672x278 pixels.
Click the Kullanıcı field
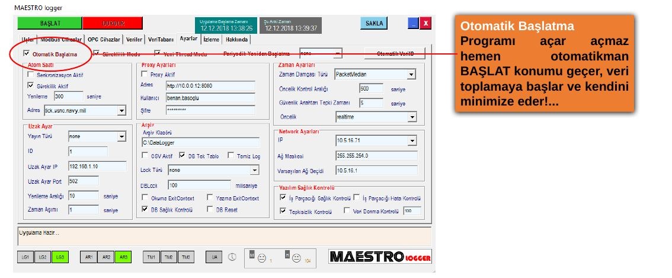210,98
